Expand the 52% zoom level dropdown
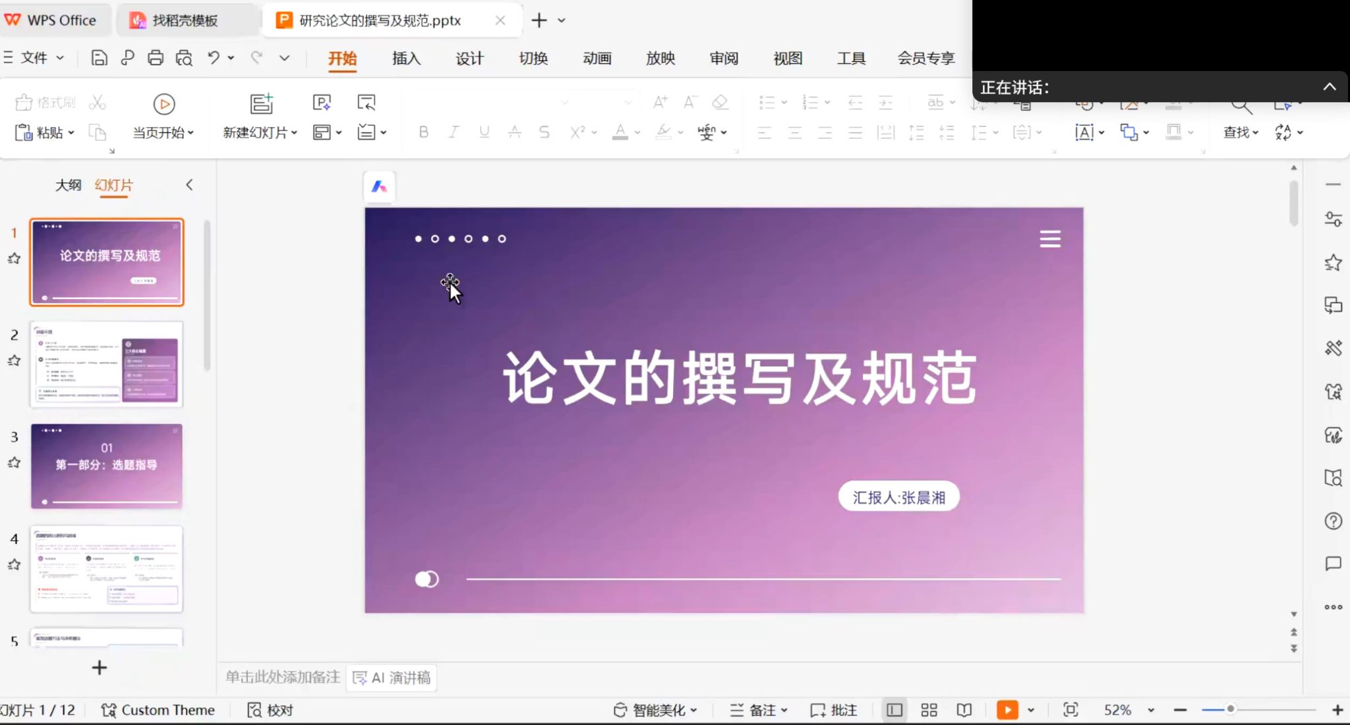Screen dimensions: 1350x725 click(1151, 710)
